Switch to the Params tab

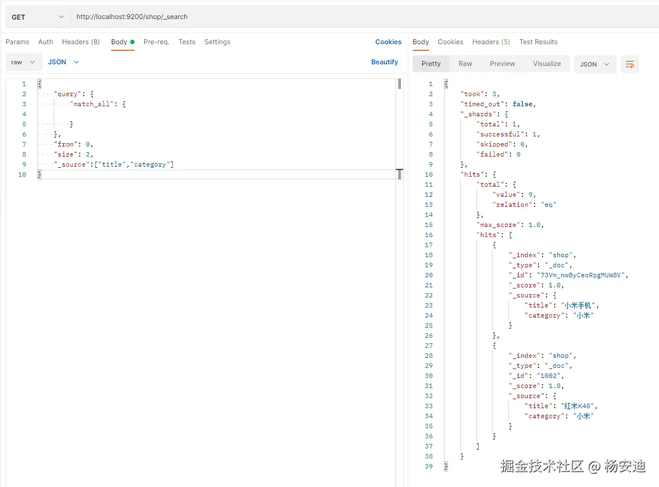(x=17, y=42)
